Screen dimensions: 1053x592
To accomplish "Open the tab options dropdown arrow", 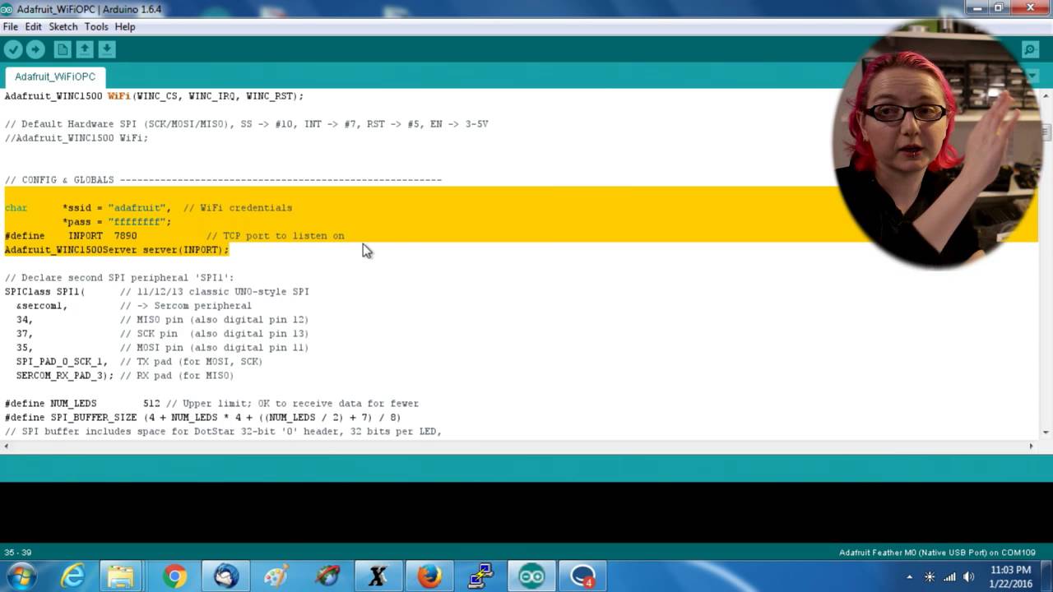I will pos(1034,76).
